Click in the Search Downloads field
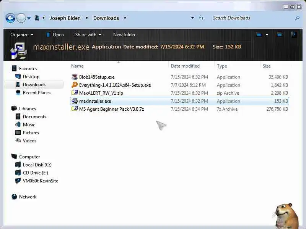The width and height of the screenshot is (306, 229). click(252, 18)
